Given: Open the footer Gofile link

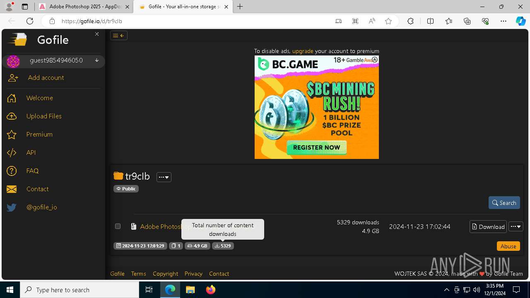Looking at the screenshot, I should [117, 274].
